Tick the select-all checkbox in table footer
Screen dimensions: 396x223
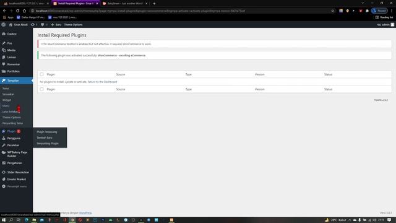(x=41, y=89)
